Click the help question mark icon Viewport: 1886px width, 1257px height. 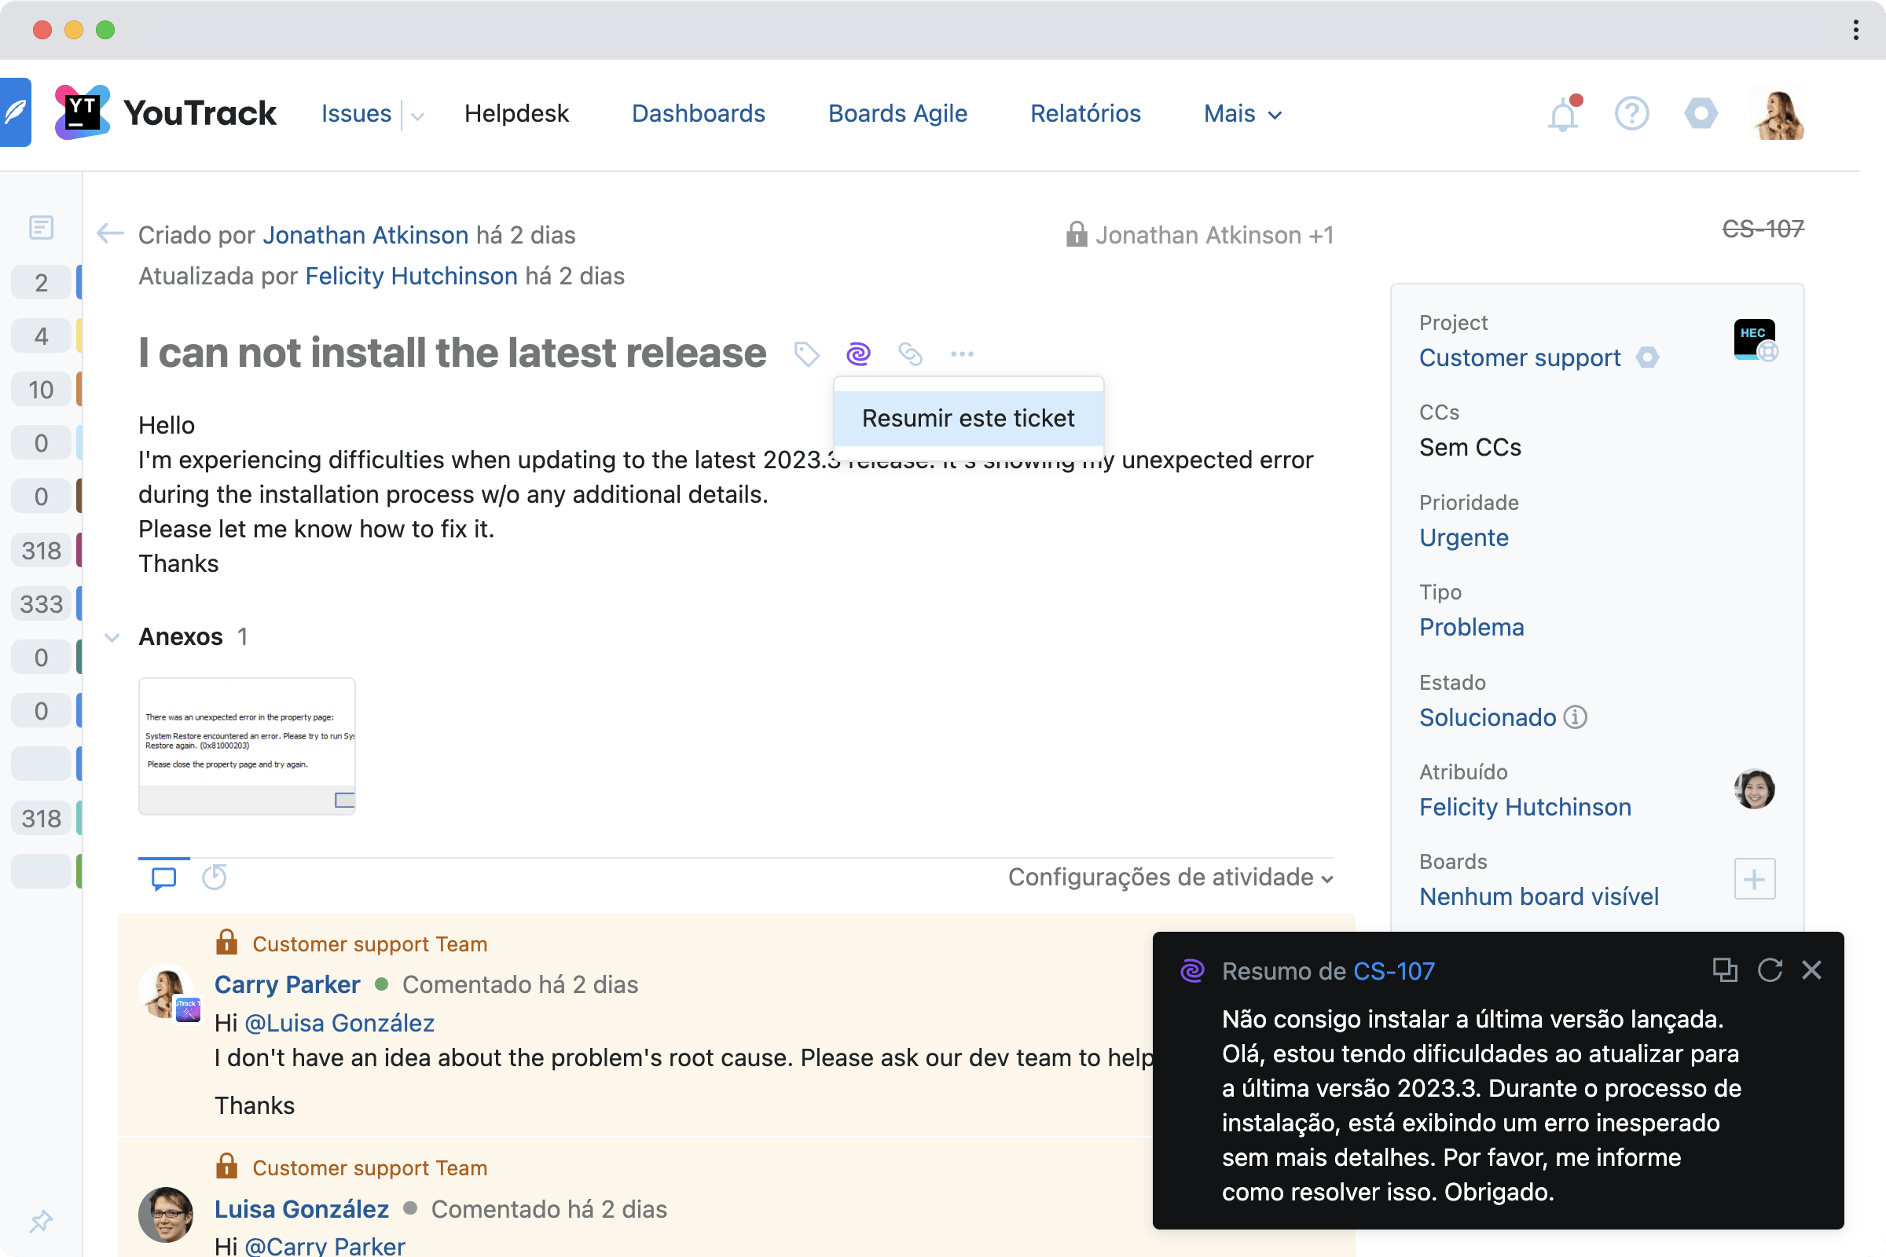coord(1631,114)
